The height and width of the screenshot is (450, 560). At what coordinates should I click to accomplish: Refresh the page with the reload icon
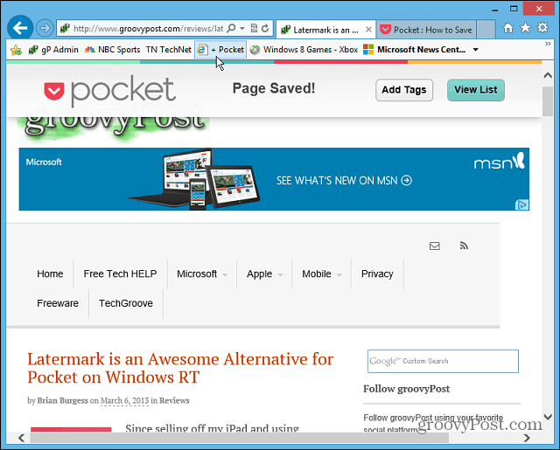[265, 28]
